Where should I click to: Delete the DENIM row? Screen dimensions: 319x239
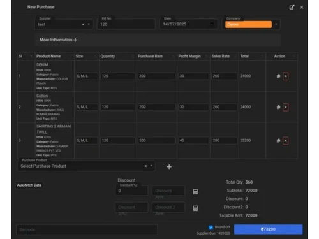point(286,76)
